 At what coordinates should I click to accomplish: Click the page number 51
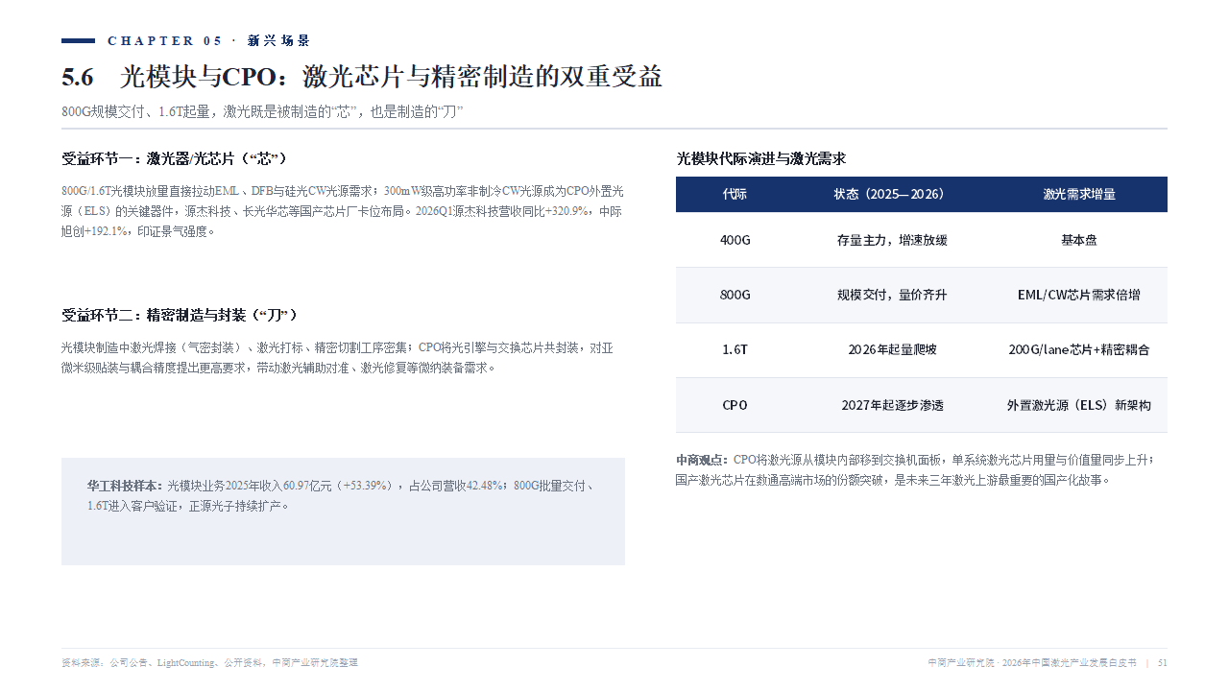click(x=1163, y=663)
